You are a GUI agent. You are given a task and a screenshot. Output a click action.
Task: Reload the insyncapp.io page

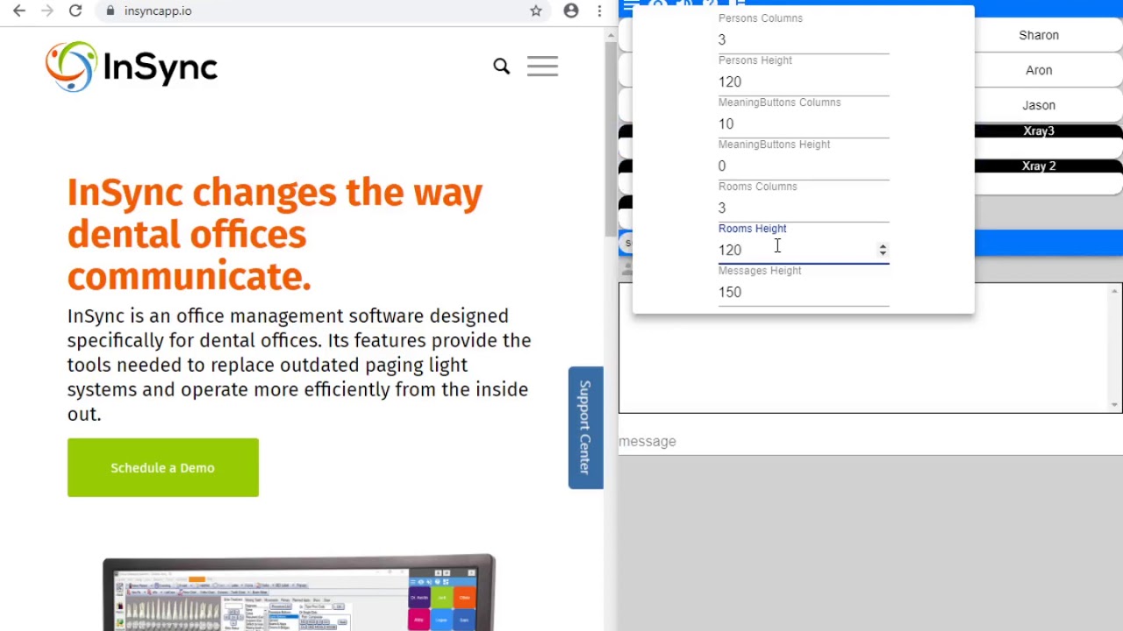point(75,11)
